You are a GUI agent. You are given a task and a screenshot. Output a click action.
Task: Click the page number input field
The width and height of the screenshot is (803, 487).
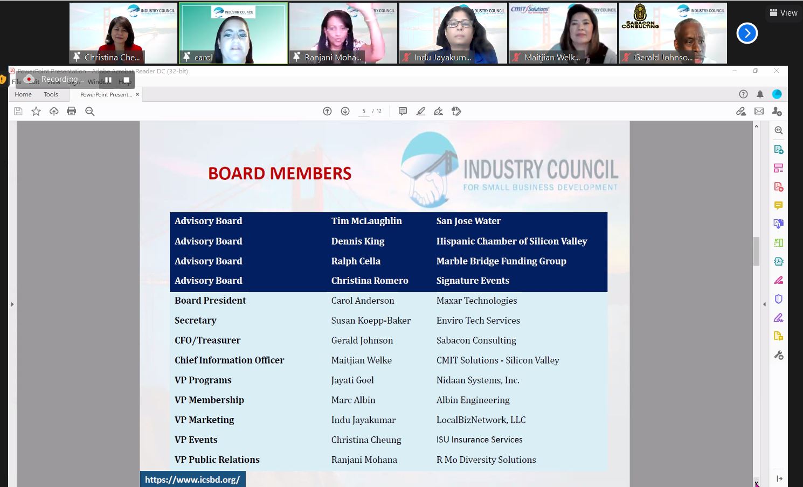pyautogui.click(x=364, y=111)
